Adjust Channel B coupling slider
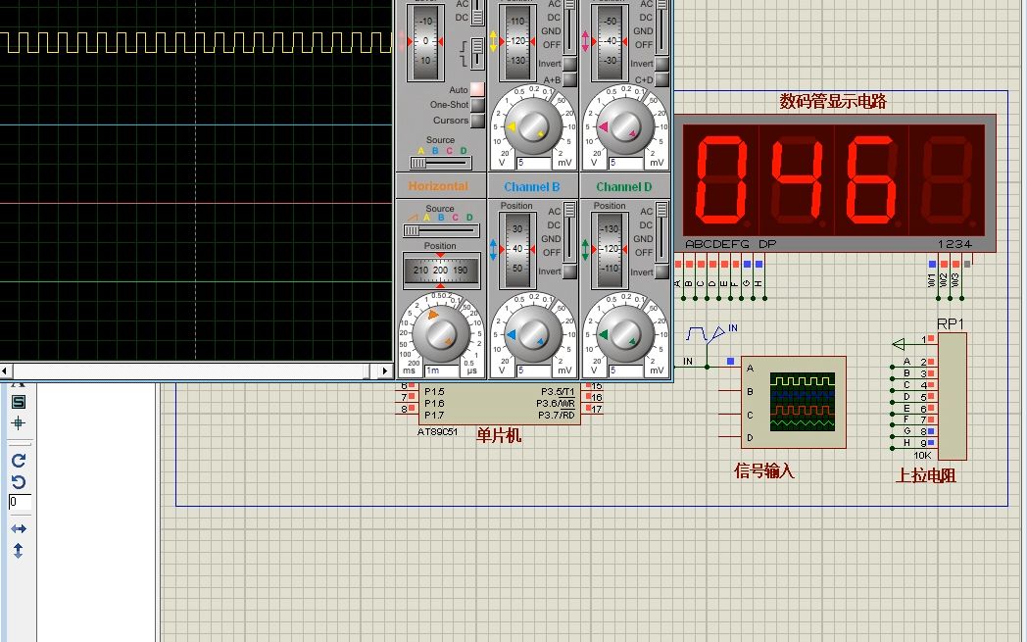This screenshot has height=642, width=1027. (x=569, y=232)
